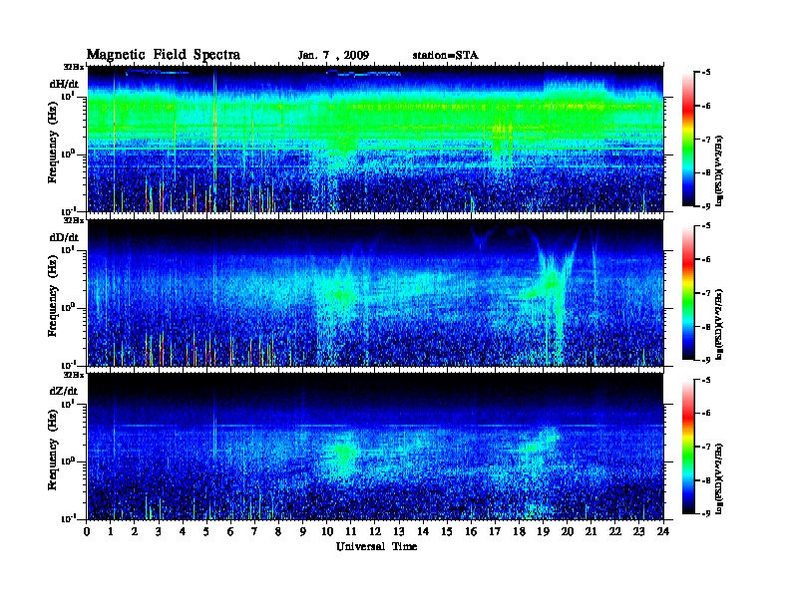Click hour 8 on the Universal Time axis
The width and height of the screenshot is (790, 610).
278,531
